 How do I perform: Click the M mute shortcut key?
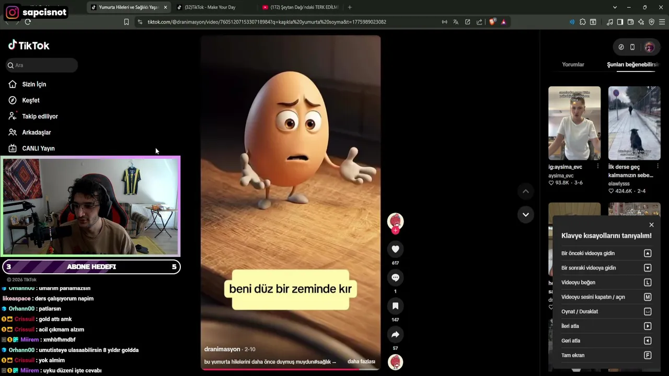(x=648, y=297)
